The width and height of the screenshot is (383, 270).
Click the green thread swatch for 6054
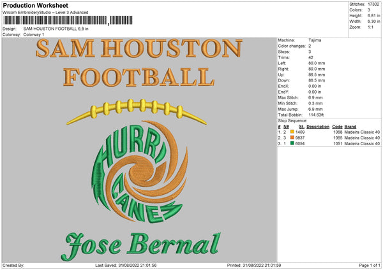292,143
